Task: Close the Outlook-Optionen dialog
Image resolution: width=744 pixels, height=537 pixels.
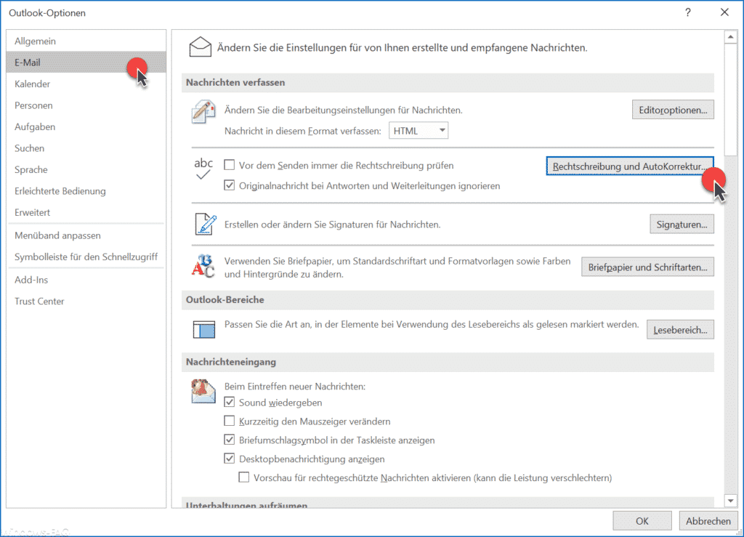Action: [724, 12]
